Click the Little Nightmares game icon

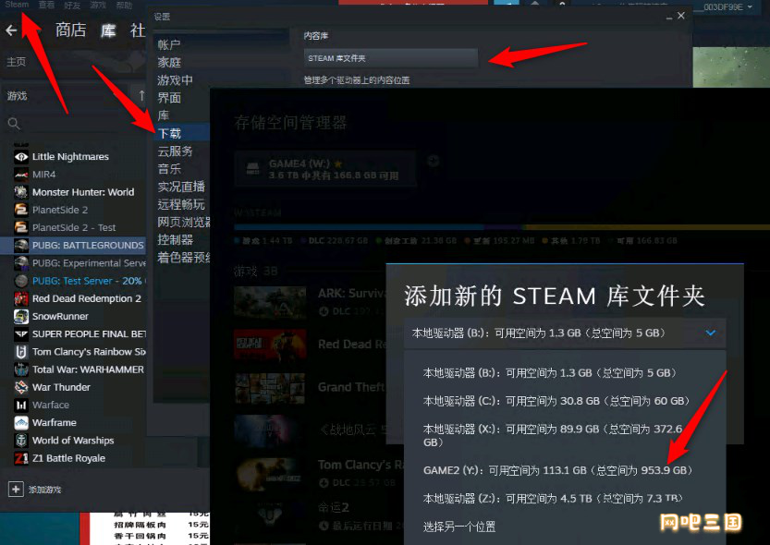tap(21, 157)
